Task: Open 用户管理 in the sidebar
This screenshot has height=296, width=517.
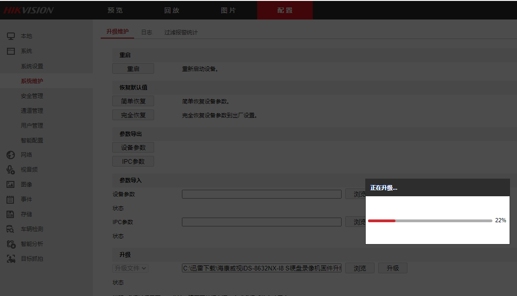Action: coord(32,126)
